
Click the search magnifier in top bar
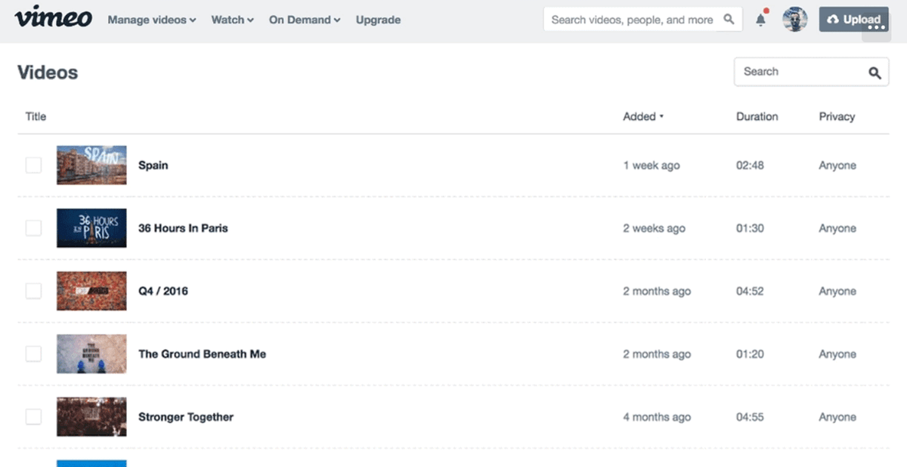pos(728,19)
